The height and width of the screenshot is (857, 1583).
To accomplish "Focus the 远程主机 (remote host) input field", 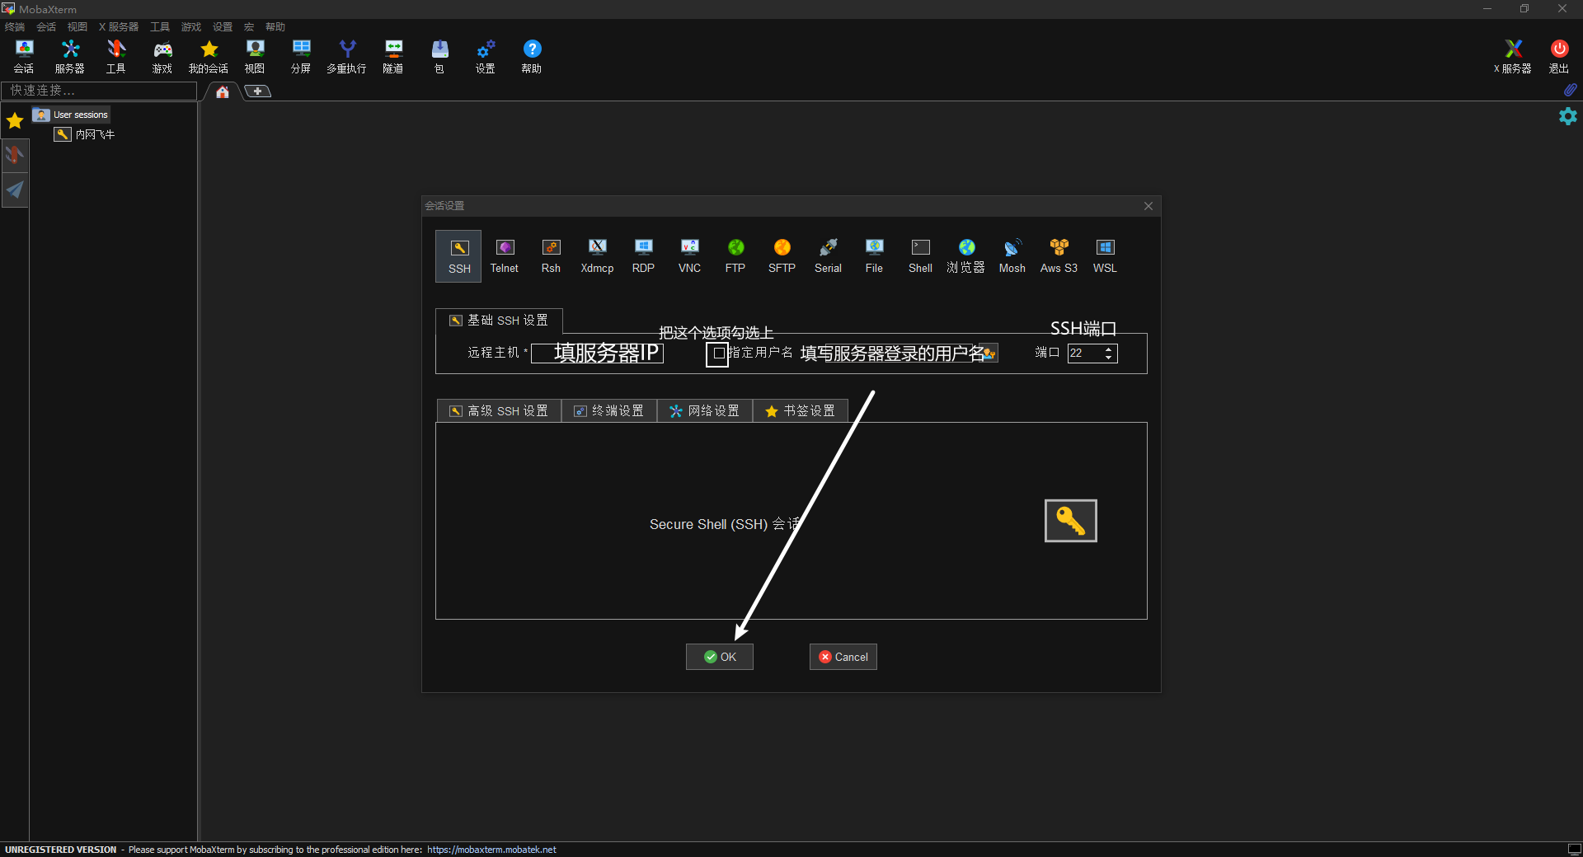I will pos(598,354).
